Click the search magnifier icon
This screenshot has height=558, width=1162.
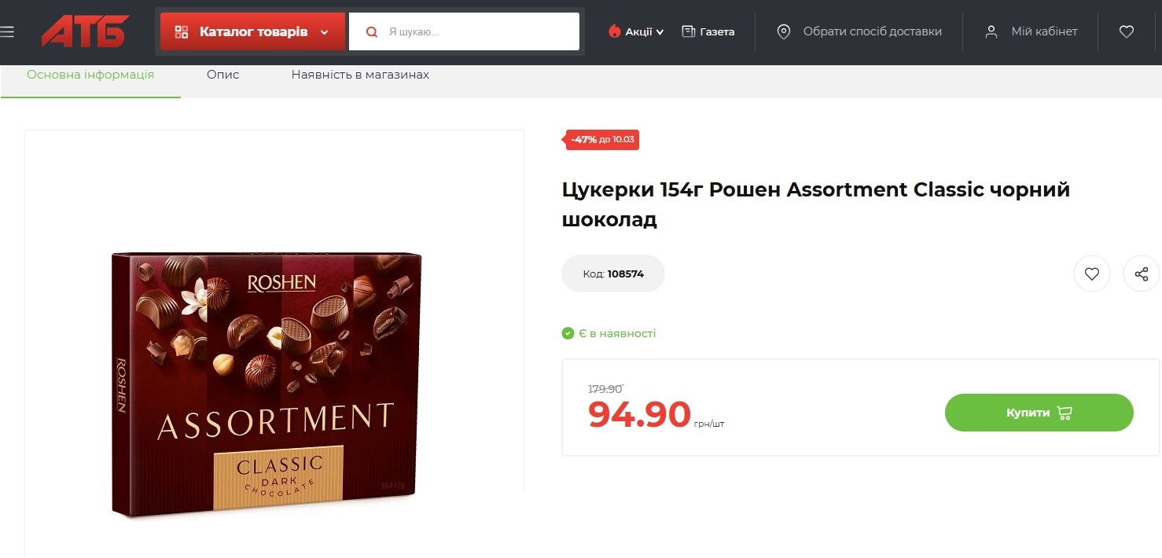(x=373, y=32)
